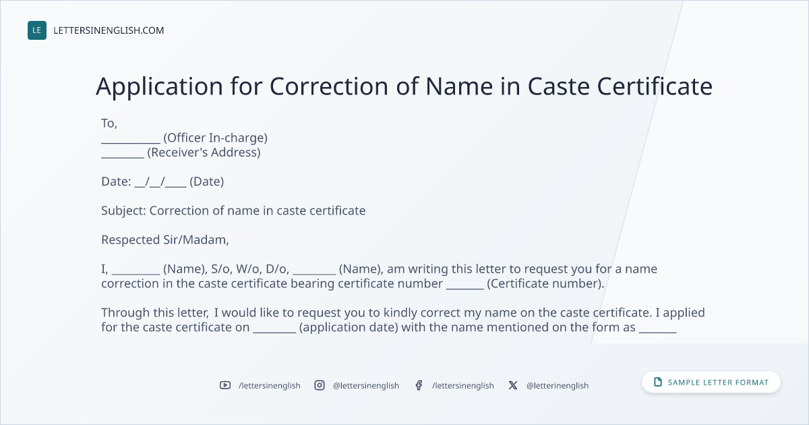Image resolution: width=809 pixels, height=425 pixels.
Task: Click the Respected Sir/Madam salutation
Action: (165, 239)
